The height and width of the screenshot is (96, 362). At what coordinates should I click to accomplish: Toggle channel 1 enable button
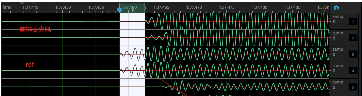click(353, 22)
